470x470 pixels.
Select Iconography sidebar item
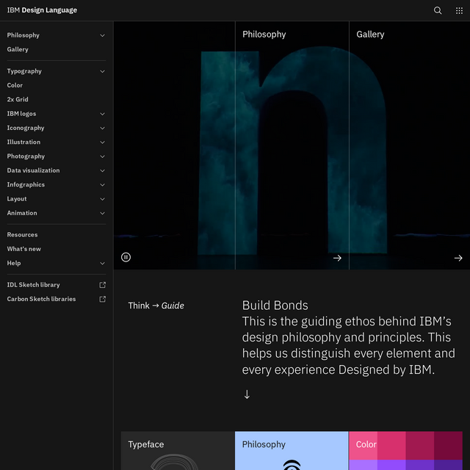[26, 128]
